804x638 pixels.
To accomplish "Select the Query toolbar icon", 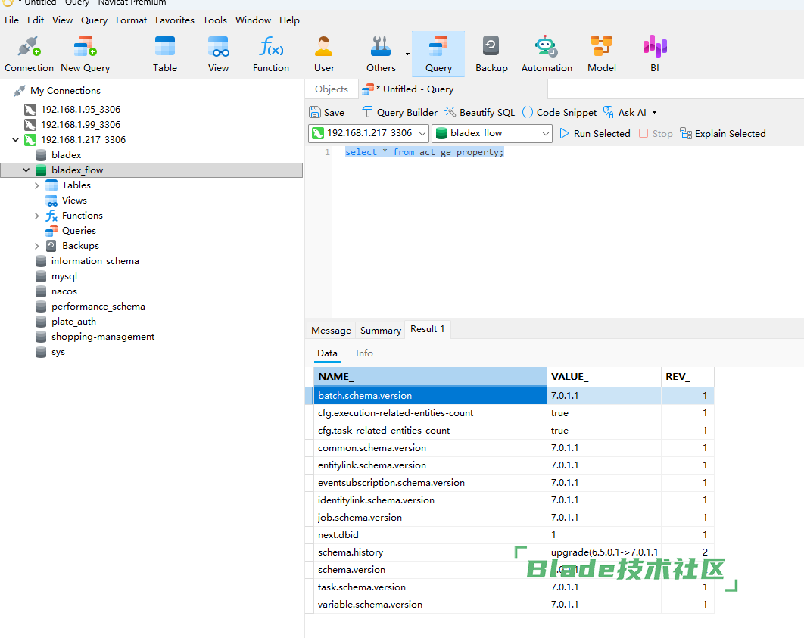I will pyautogui.click(x=438, y=54).
